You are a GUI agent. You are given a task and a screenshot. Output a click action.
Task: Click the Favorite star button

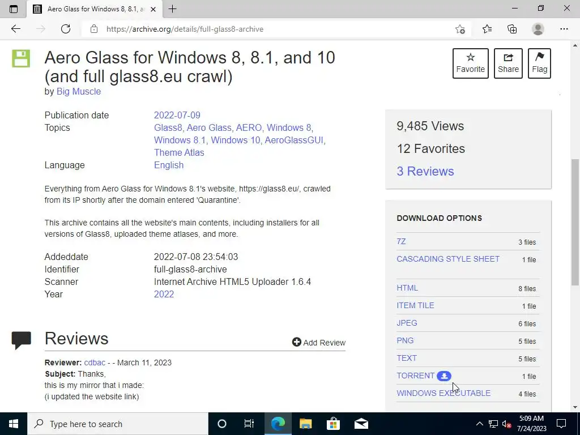(x=471, y=63)
